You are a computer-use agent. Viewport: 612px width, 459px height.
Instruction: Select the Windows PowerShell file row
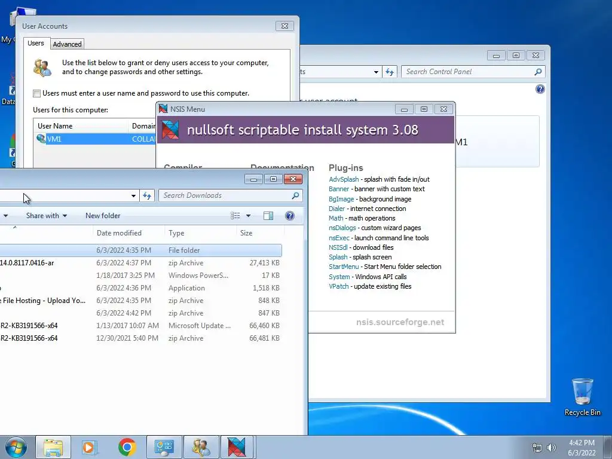pos(140,275)
